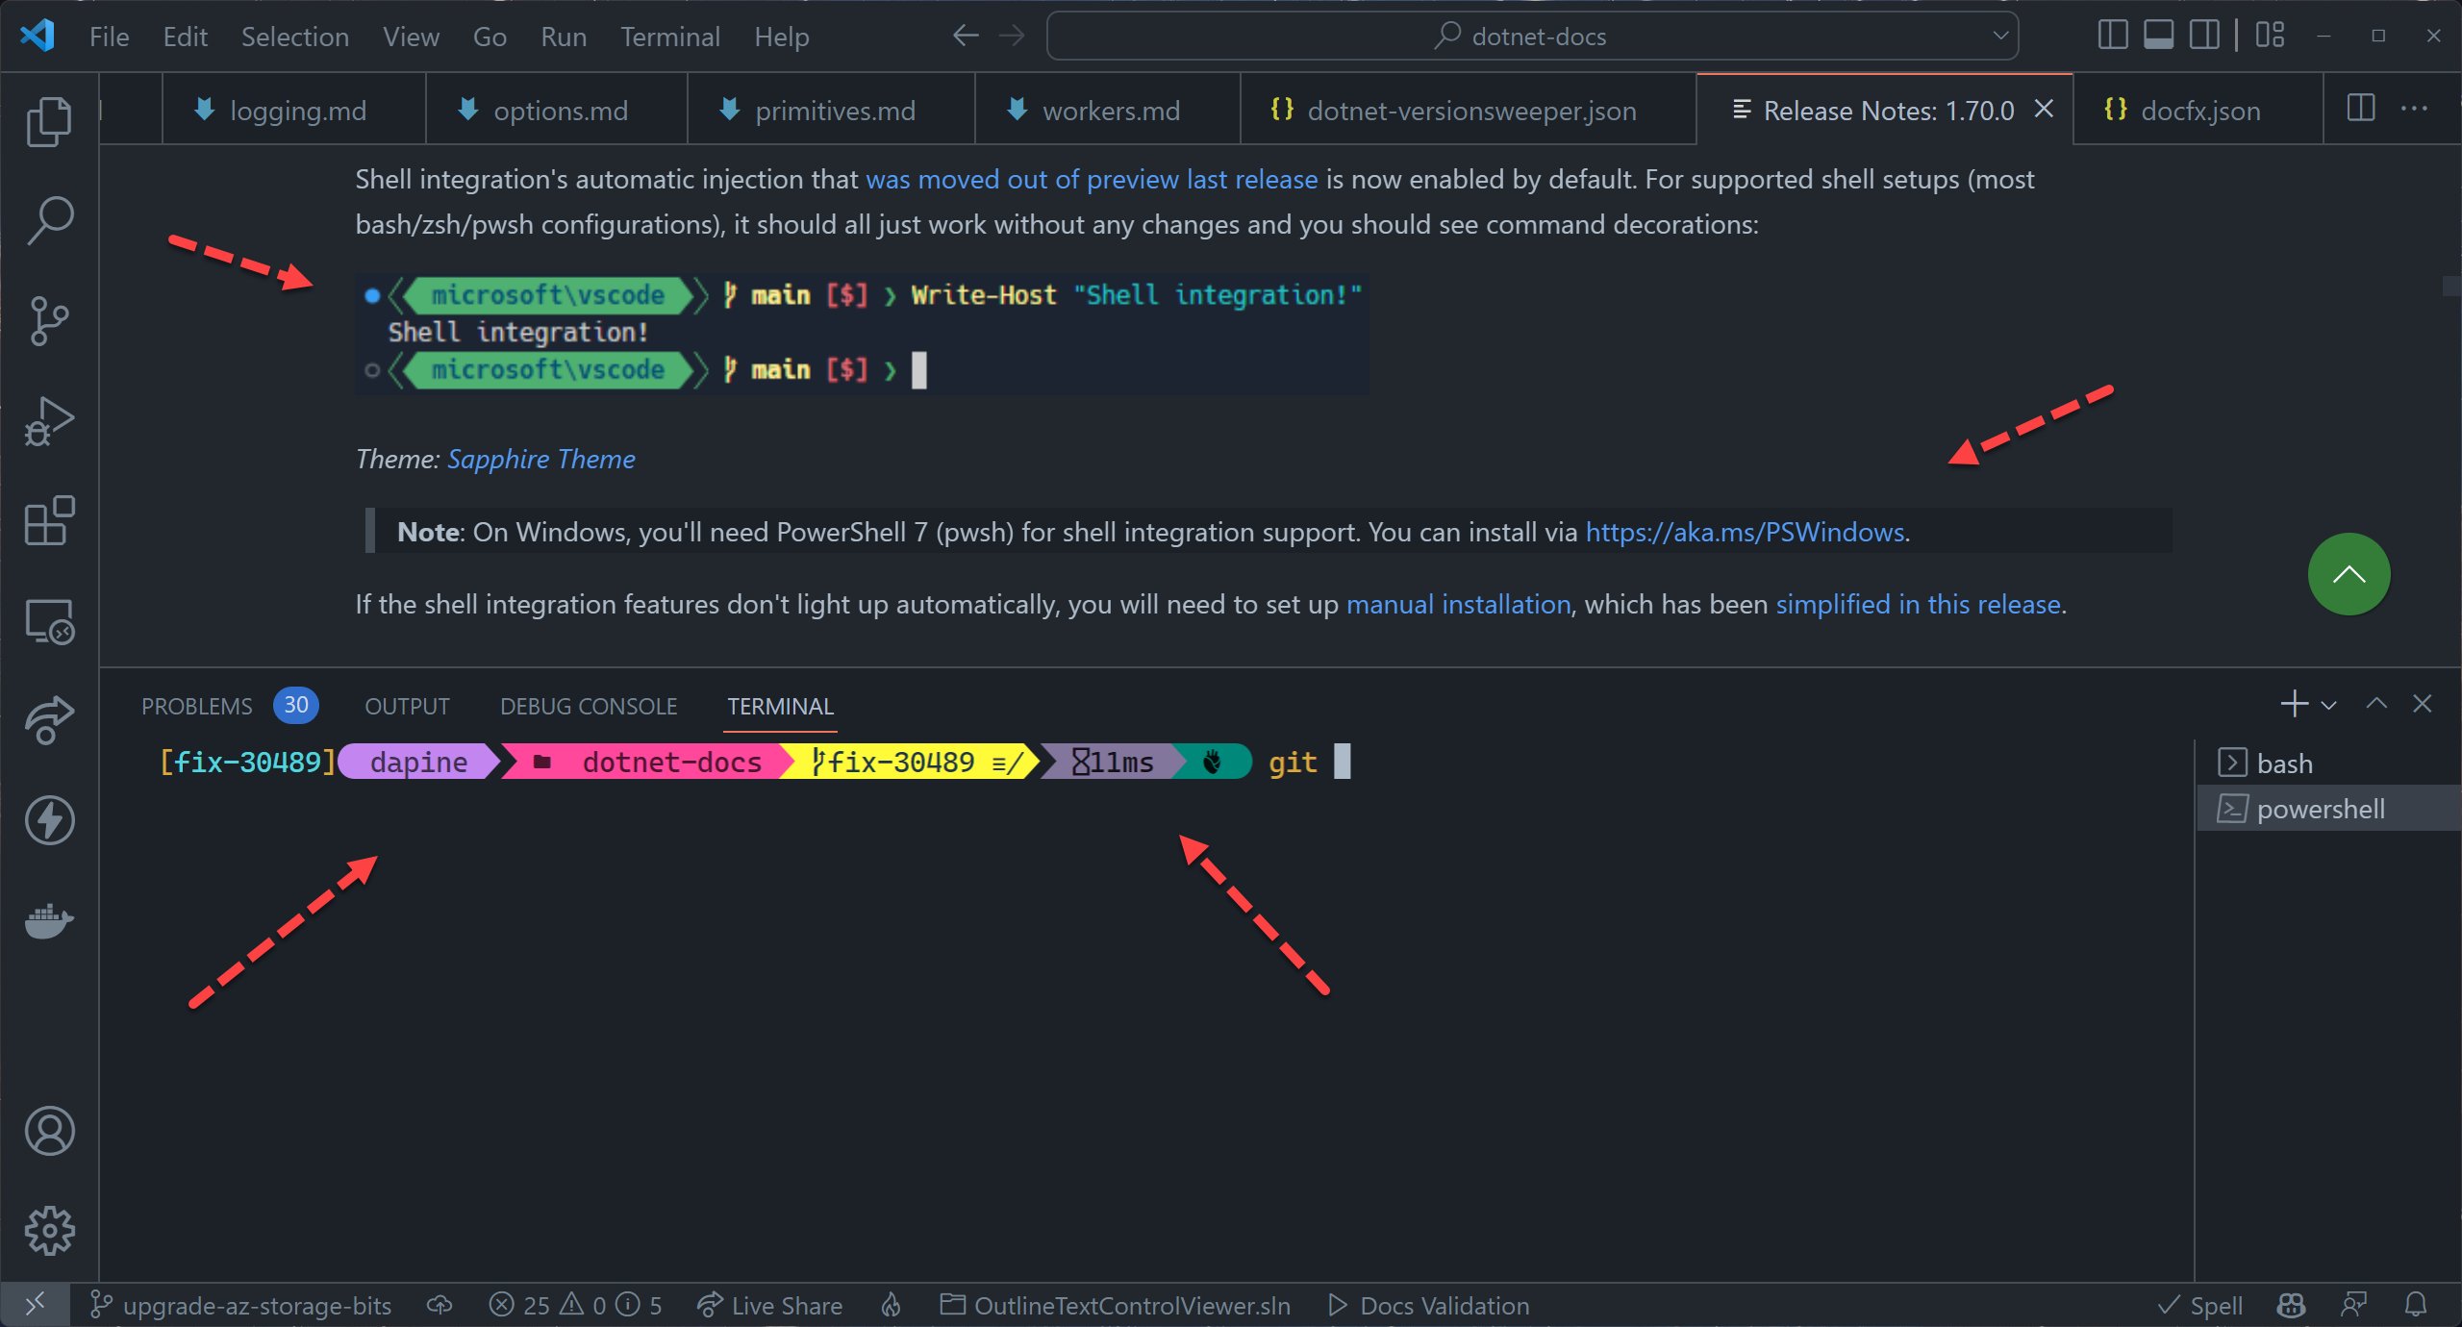2462x1327 pixels.
Task: Follow the Sapphire Theme link
Action: coord(541,459)
